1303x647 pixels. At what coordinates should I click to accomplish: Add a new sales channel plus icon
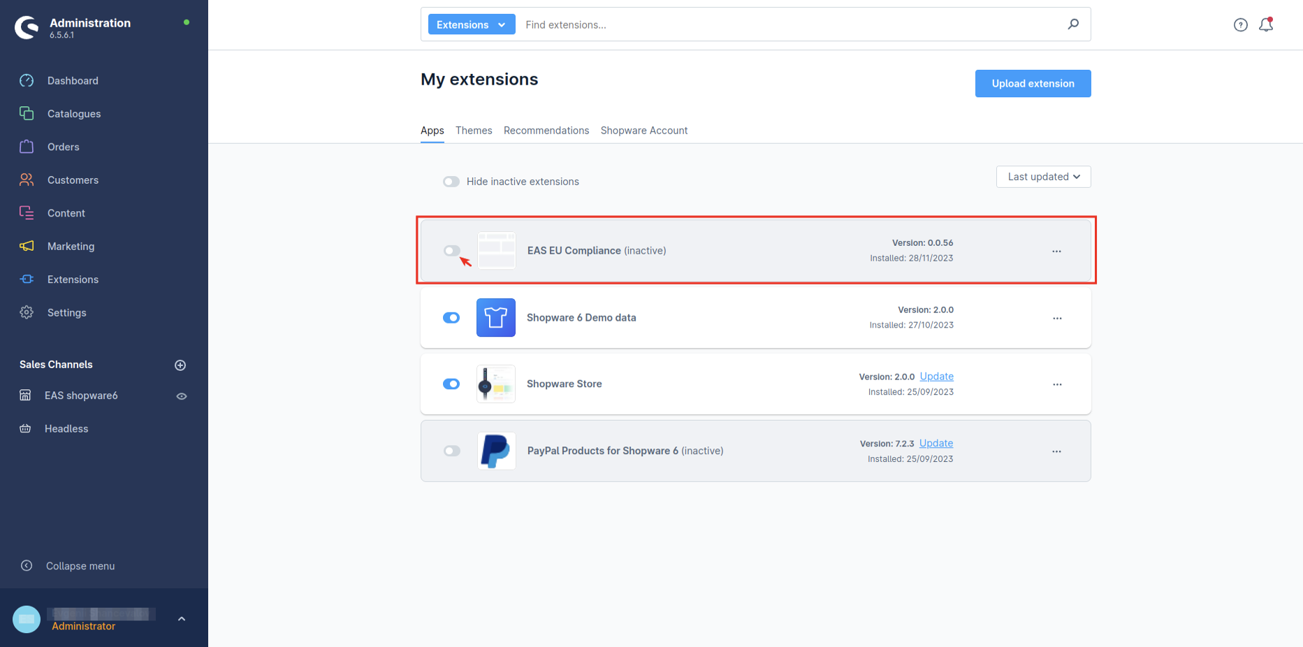(180, 365)
